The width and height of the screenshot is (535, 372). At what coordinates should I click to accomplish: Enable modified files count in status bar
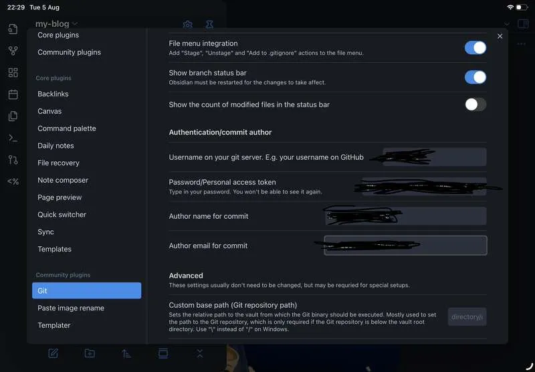click(475, 104)
